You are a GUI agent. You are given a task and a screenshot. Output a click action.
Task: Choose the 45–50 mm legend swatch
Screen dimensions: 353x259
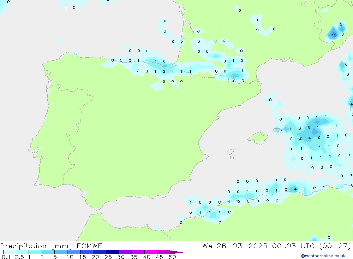[x=163, y=252]
